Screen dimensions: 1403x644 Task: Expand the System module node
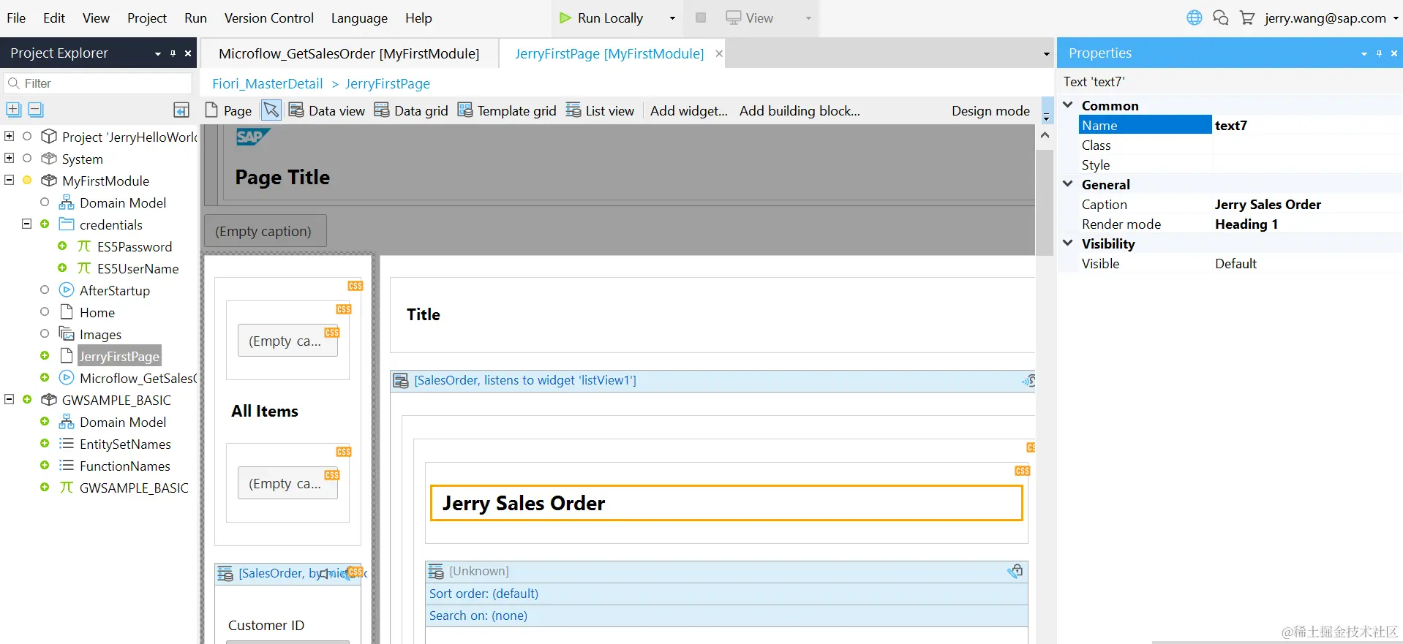tap(10, 158)
